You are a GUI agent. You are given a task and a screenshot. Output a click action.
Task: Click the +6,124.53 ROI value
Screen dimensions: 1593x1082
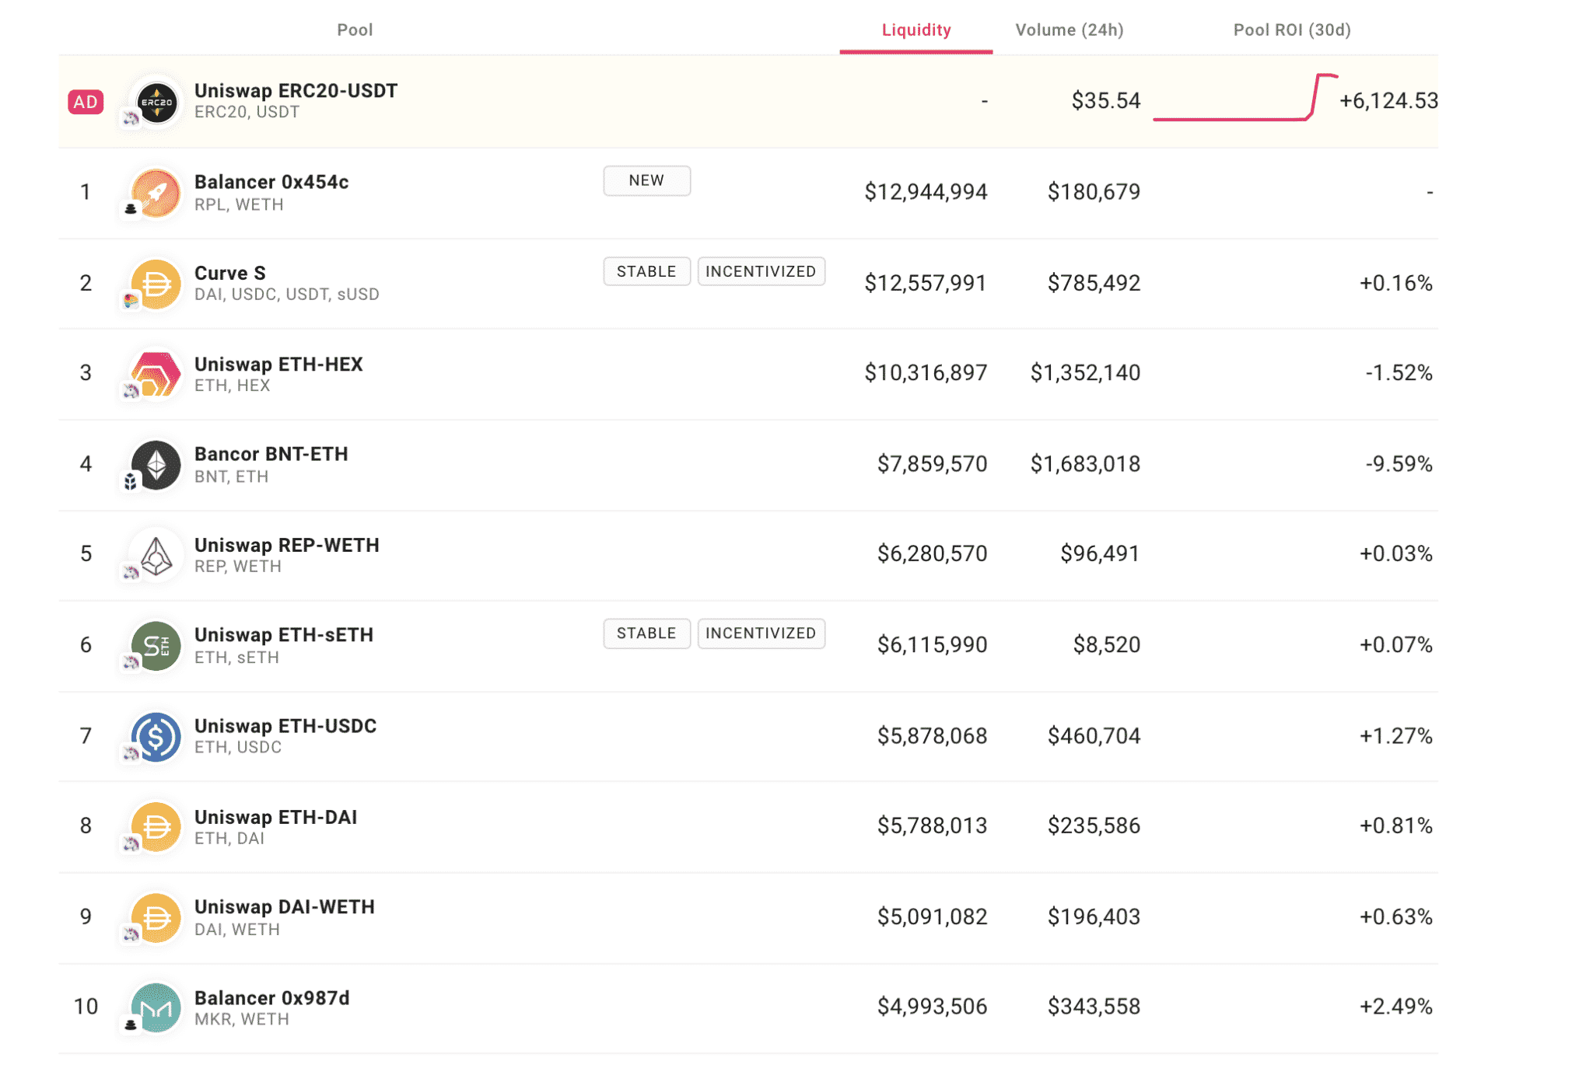1388,101
